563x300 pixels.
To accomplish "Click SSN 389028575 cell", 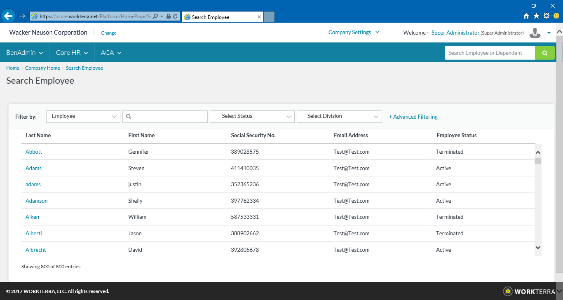I will 245,152.
